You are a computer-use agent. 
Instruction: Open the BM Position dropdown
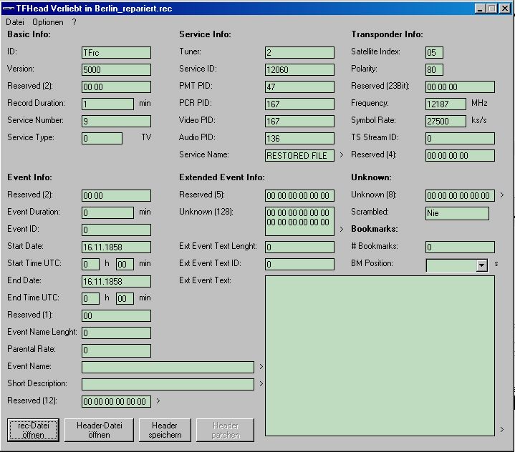point(481,265)
